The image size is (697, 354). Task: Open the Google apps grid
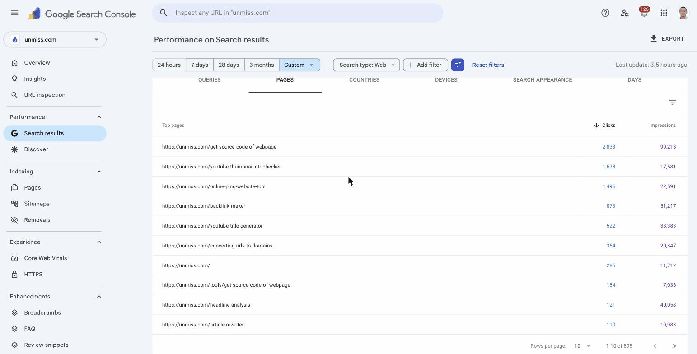coord(664,13)
